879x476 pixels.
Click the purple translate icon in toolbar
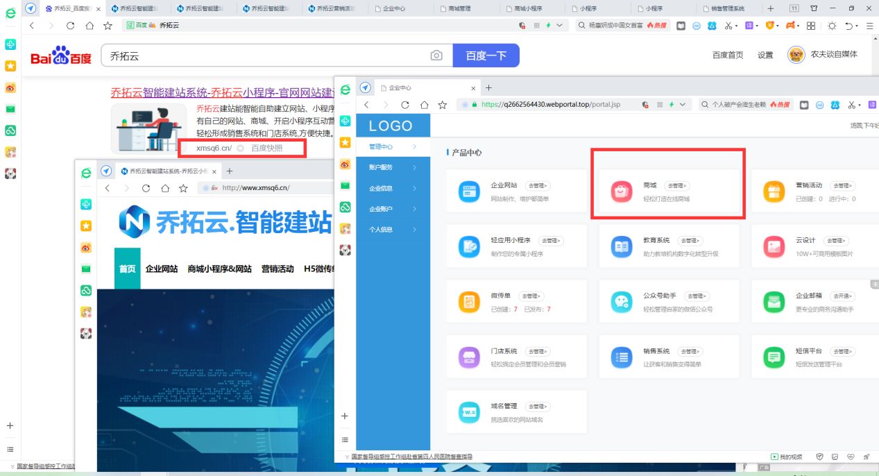pyautogui.click(x=749, y=26)
